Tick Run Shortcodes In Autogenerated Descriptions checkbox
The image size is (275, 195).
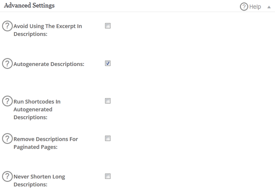coord(107,101)
